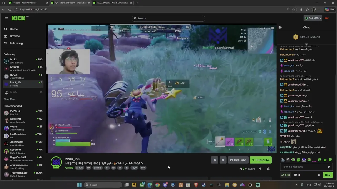Screen dimensions: 337x189
Task: Click the heart follow icon
Action: tap(223, 160)
